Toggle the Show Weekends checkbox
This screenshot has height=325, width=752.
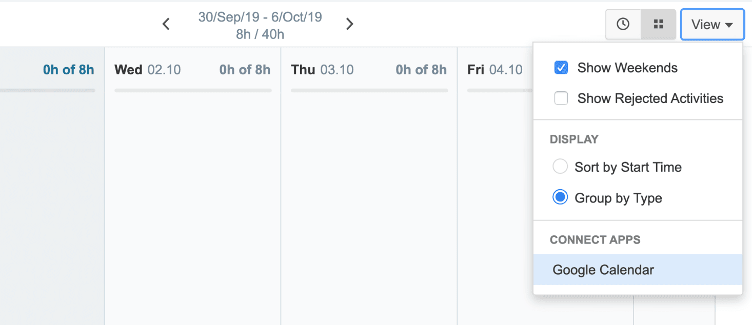click(561, 68)
